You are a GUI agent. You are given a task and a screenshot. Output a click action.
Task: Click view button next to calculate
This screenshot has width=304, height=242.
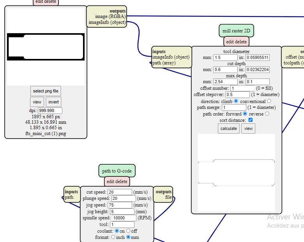[x=248, y=128]
